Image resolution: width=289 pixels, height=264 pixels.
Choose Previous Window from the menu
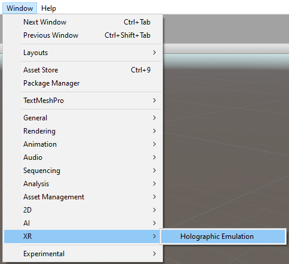click(x=82, y=35)
